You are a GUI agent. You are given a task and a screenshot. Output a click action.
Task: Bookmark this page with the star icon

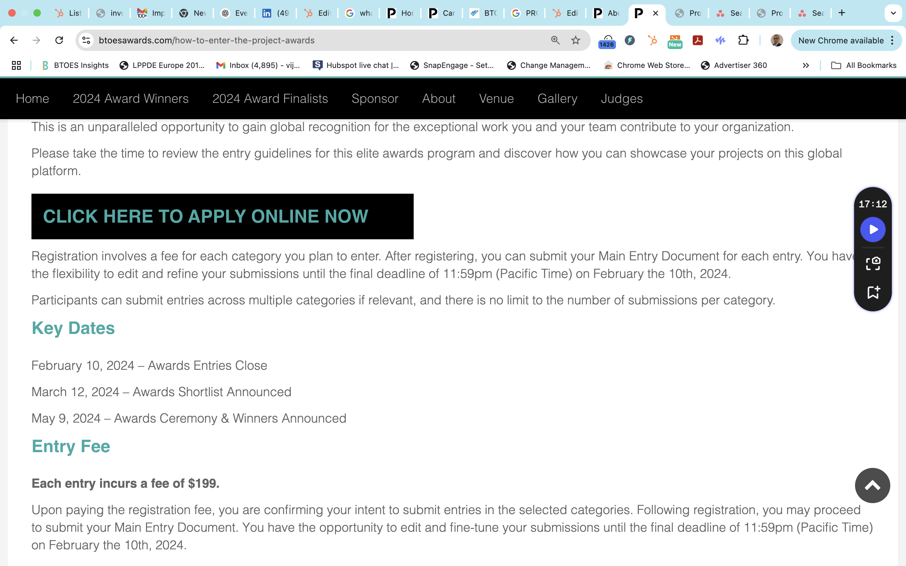point(575,40)
